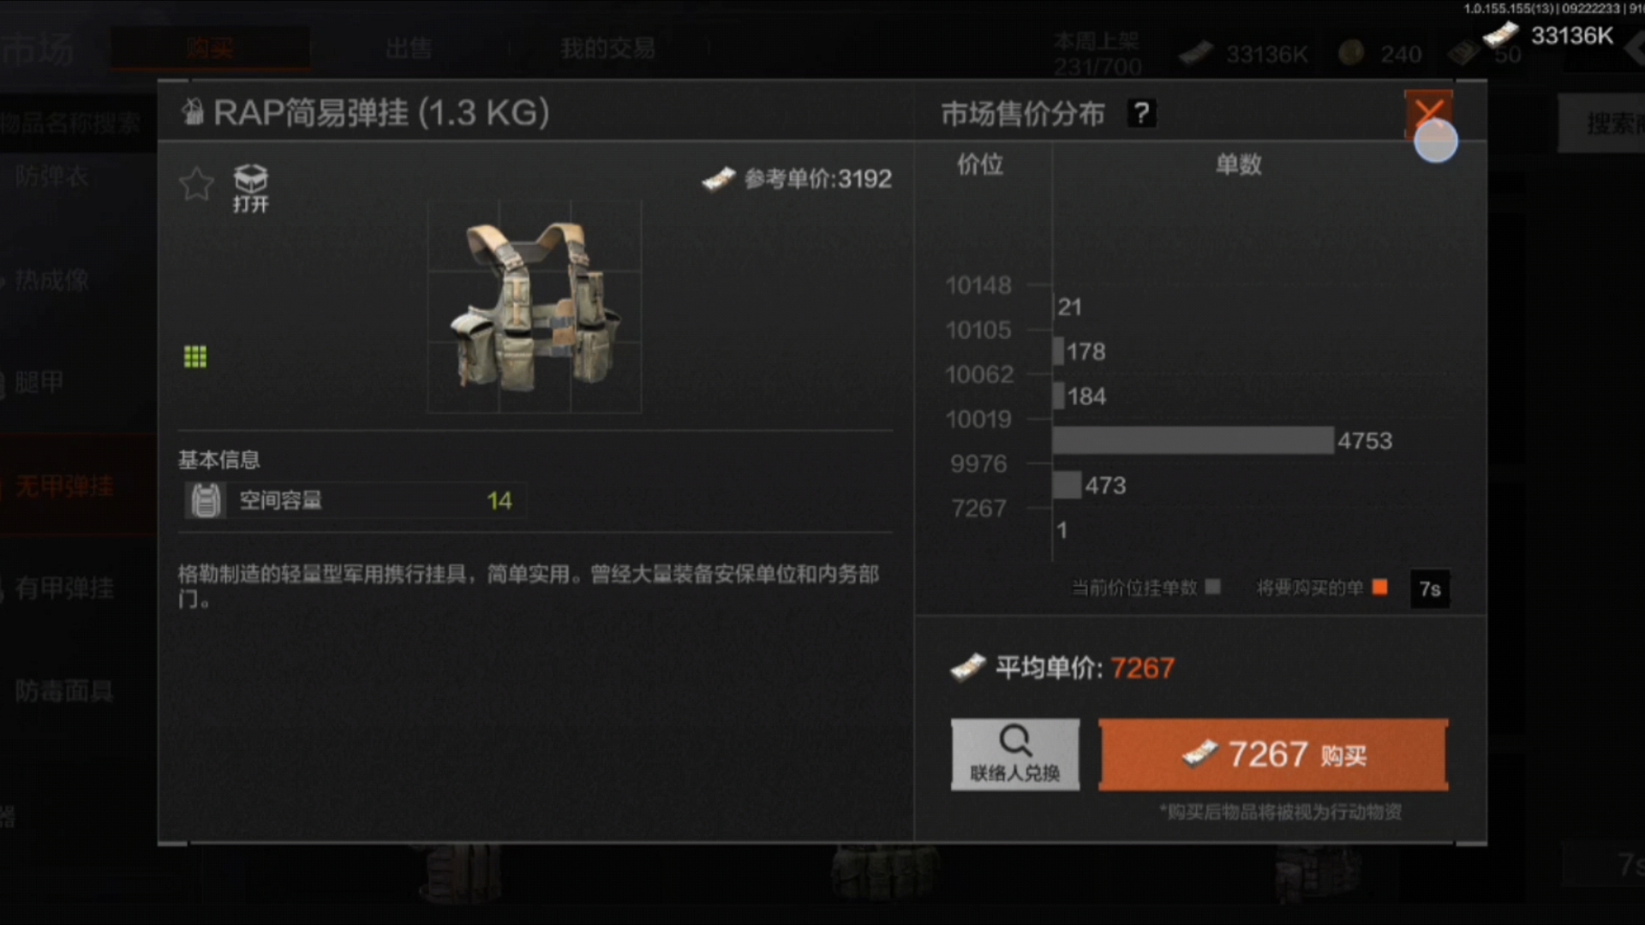Open the item box icon labeled 打开
Image resolution: width=1645 pixels, height=925 pixels.
tap(250, 188)
